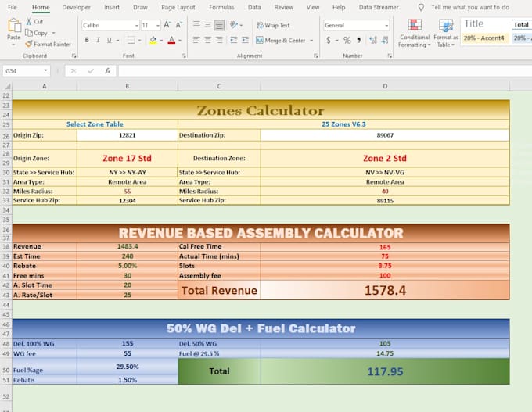The width and height of the screenshot is (532, 412).
Task: Select Origin Zip cell 12821
Action: [128, 135]
